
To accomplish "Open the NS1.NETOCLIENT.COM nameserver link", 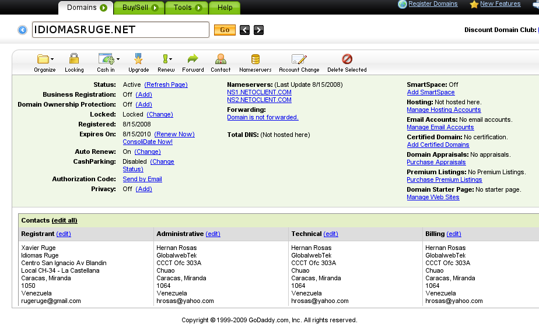I will (x=259, y=92).
